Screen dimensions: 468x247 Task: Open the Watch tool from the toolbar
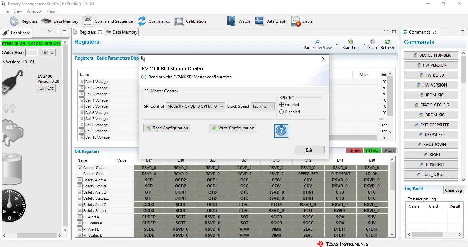point(232,21)
